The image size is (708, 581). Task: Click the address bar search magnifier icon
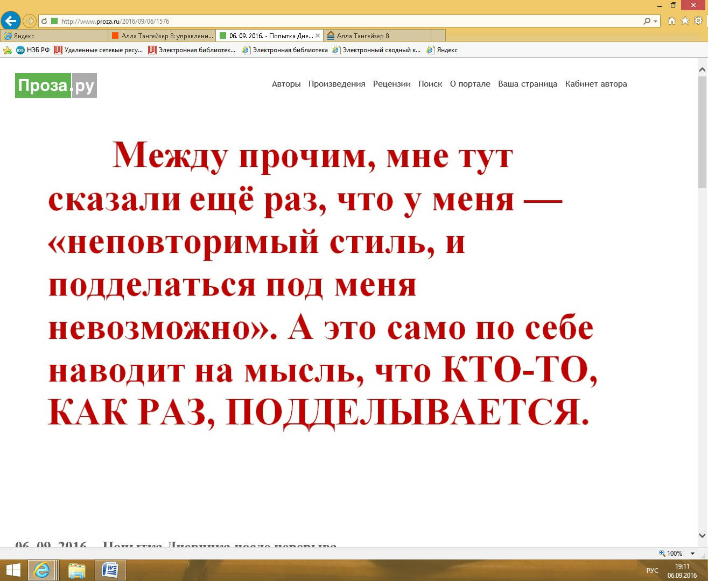click(x=647, y=22)
